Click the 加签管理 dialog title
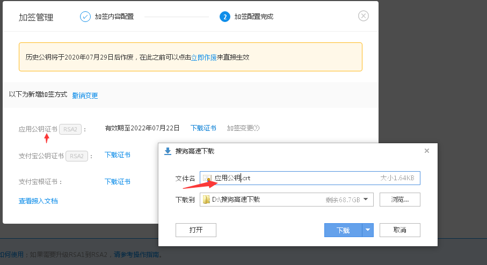This screenshot has height=265, width=487. [x=36, y=17]
